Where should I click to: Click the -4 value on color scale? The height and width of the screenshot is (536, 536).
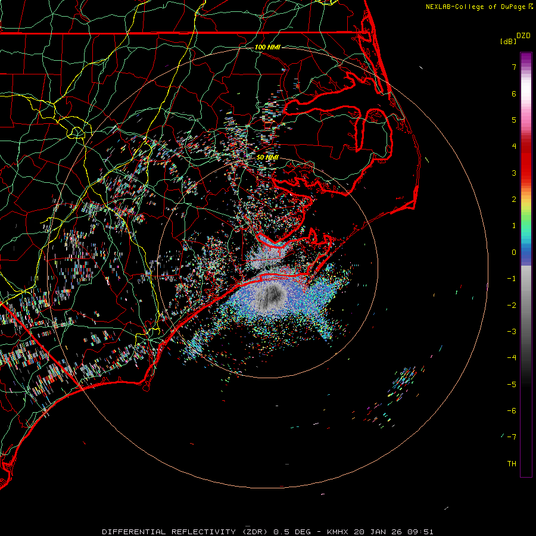pyautogui.click(x=512, y=358)
